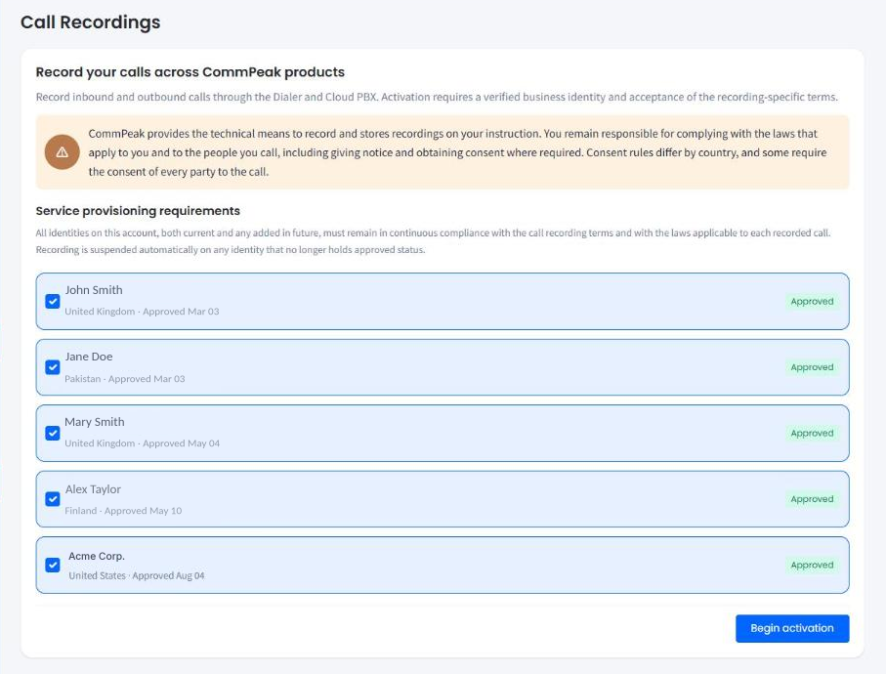Image resolution: width=886 pixels, height=674 pixels.
Task: Click the Begin activation button
Action: pos(792,628)
